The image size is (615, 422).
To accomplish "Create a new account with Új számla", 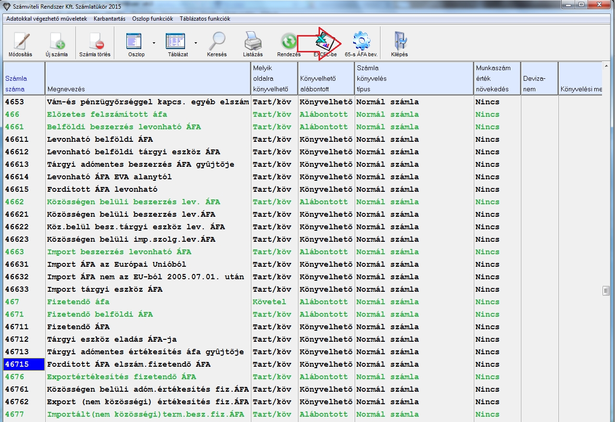I will (x=56, y=42).
